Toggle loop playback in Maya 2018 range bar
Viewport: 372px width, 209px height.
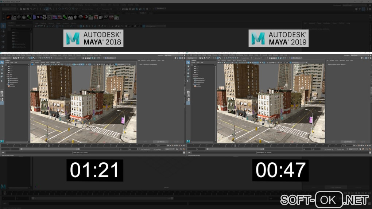point(177,149)
